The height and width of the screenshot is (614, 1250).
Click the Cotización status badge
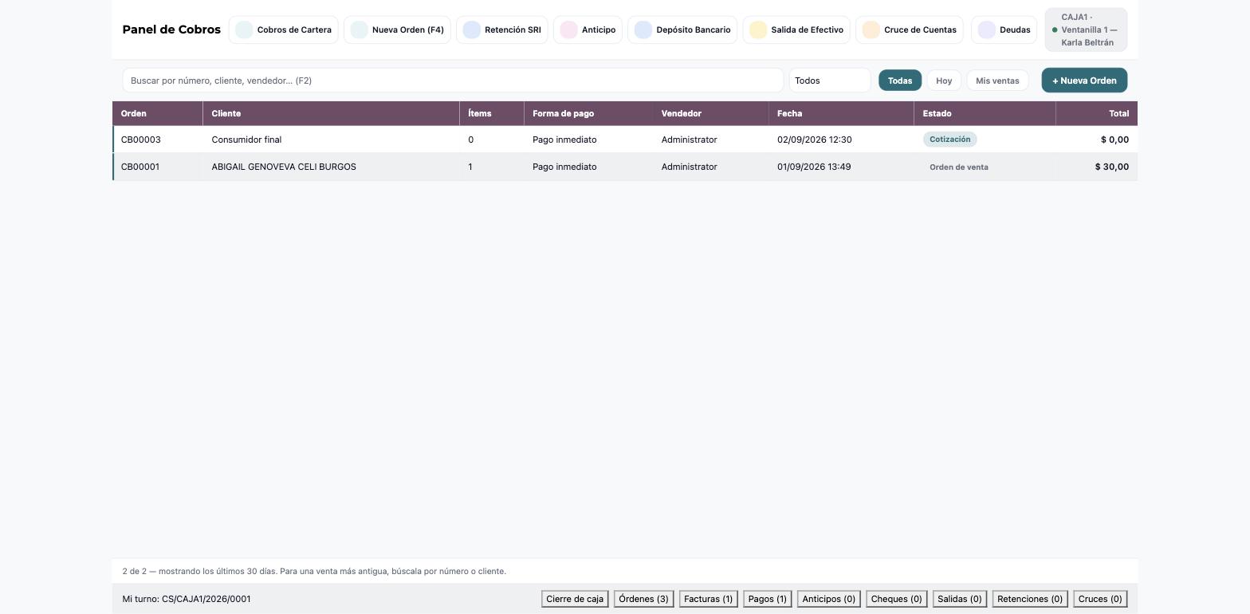(950, 140)
